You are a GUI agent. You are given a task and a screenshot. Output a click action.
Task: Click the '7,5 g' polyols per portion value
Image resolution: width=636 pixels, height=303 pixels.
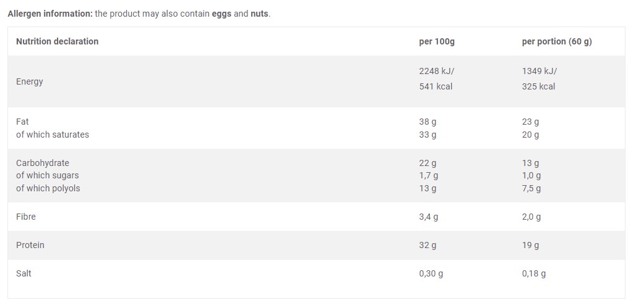point(531,188)
